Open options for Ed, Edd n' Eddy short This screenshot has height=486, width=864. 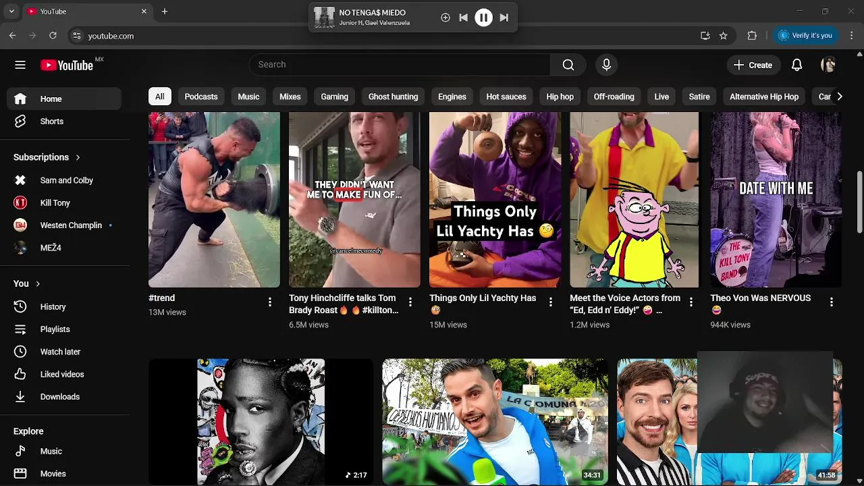coord(691,302)
